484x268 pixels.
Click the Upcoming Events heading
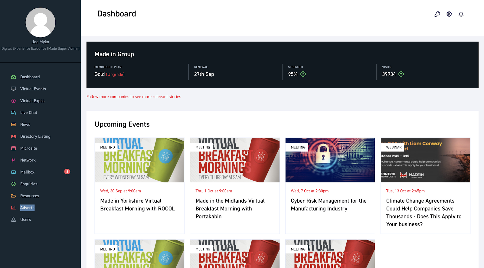(122, 124)
